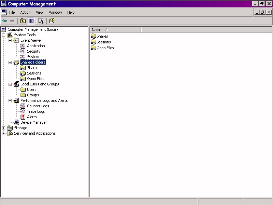Screen dimensions: 273x205
Task: Click the Export List toolbar icon
Action: (x=41, y=21)
